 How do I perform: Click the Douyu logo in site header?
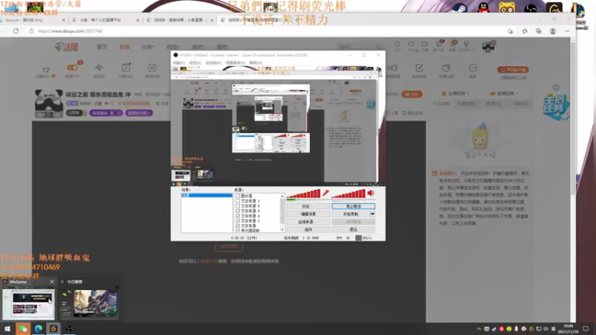[66, 47]
